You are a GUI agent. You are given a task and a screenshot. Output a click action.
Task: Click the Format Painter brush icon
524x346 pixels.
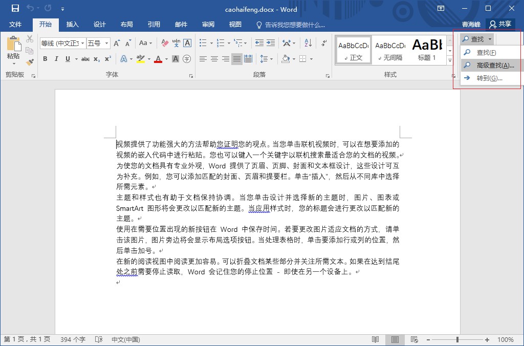click(x=30, y=62)
